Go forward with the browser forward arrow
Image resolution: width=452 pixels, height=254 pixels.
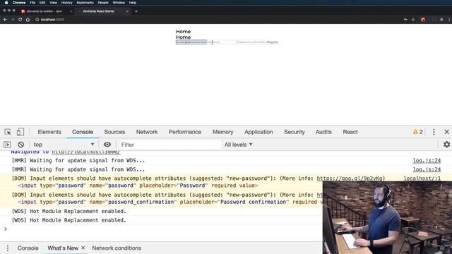click(x=13, y=20)
